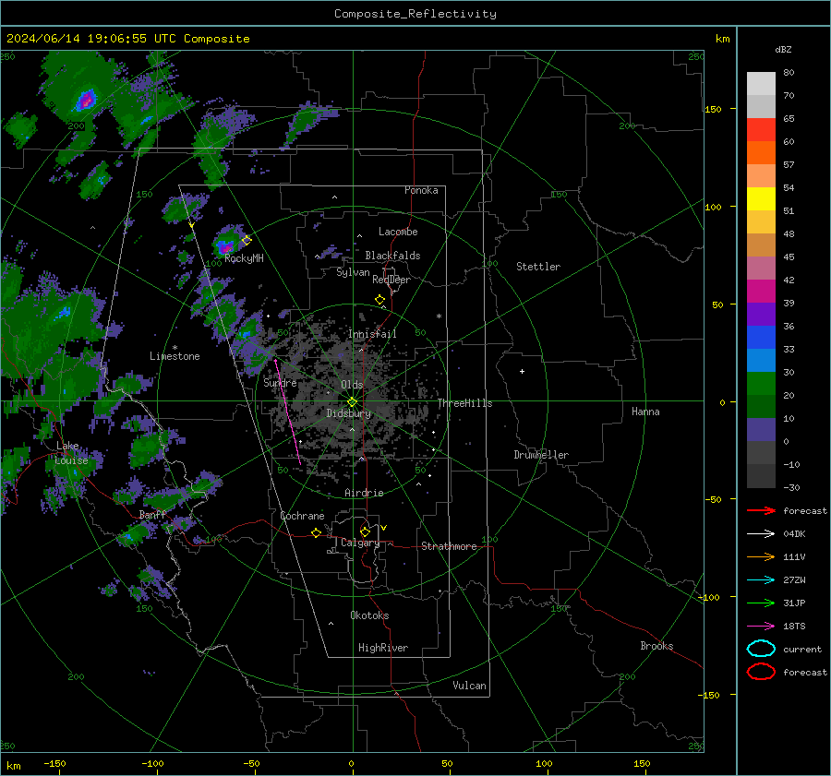The image size is (831, 776).
Task: Click the RockyMH label on the map
Action: click(x=244, y=258)
